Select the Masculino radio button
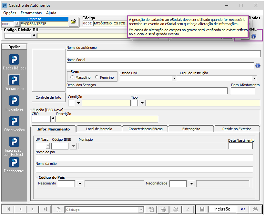The height and width of the screenshot is (215, 265). pyautogui.click(x=72, y=77)
